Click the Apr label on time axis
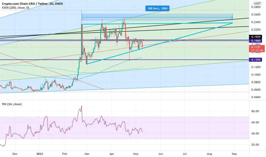Viewport: 266px width, 157px height. [x=112, y=154]
